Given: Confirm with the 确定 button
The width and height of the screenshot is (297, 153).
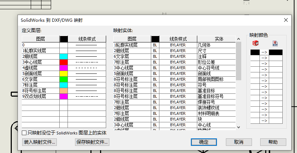Looking at the screenshot, I should tap(204, 142).
